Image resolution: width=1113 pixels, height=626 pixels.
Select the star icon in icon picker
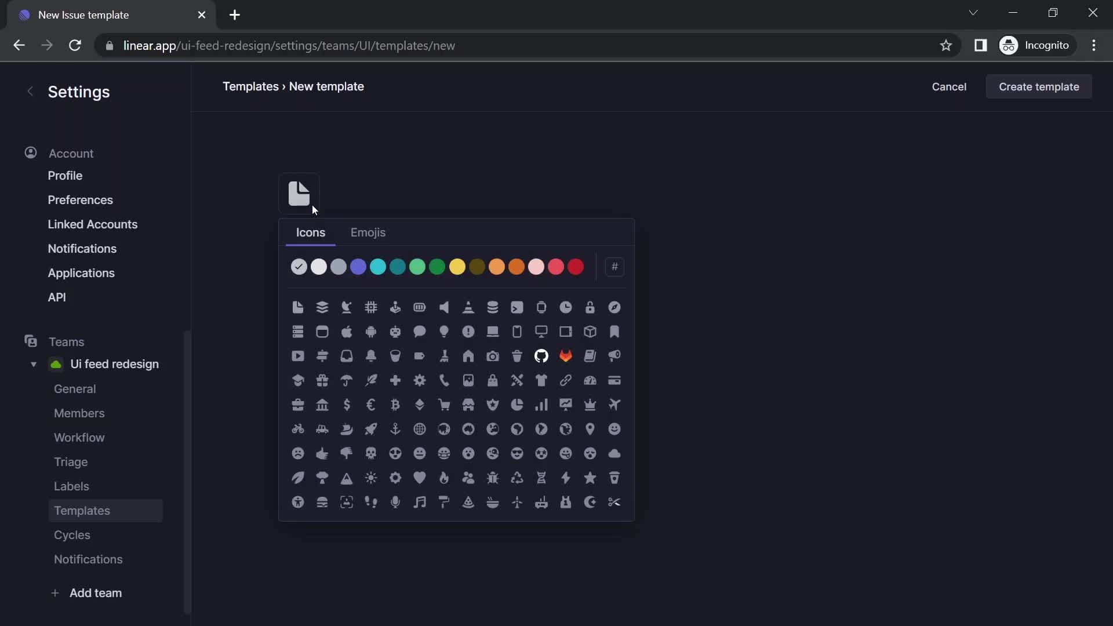tap(590, 478)
